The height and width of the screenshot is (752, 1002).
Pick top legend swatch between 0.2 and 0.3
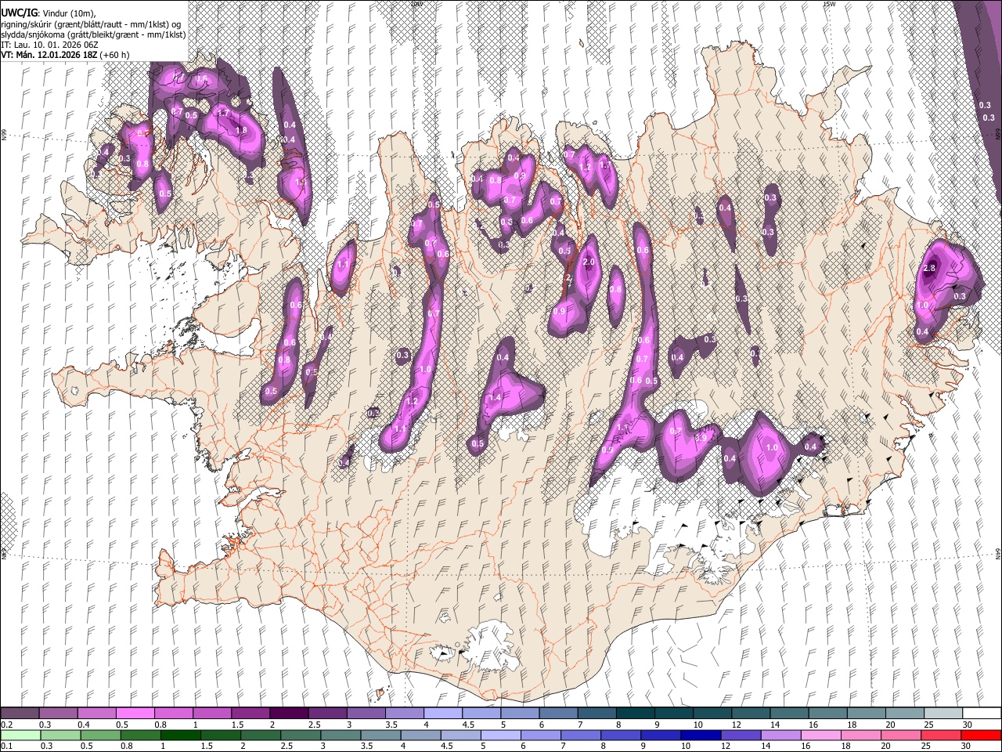tap(20, 713)
